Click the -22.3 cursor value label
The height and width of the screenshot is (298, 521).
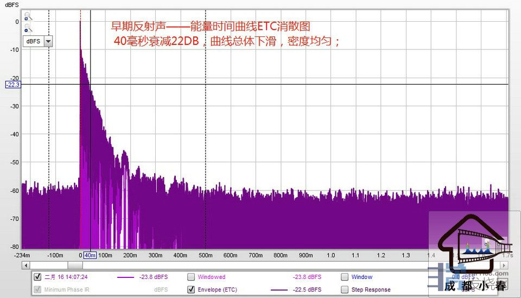coord(12,85)
